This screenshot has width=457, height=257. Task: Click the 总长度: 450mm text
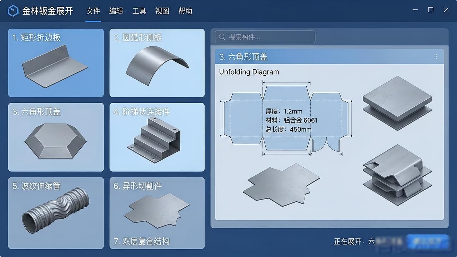pos(288,129)
